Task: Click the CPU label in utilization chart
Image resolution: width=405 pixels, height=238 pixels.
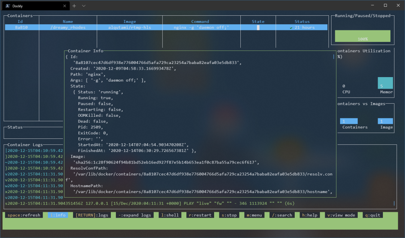Action: (346, 92)
